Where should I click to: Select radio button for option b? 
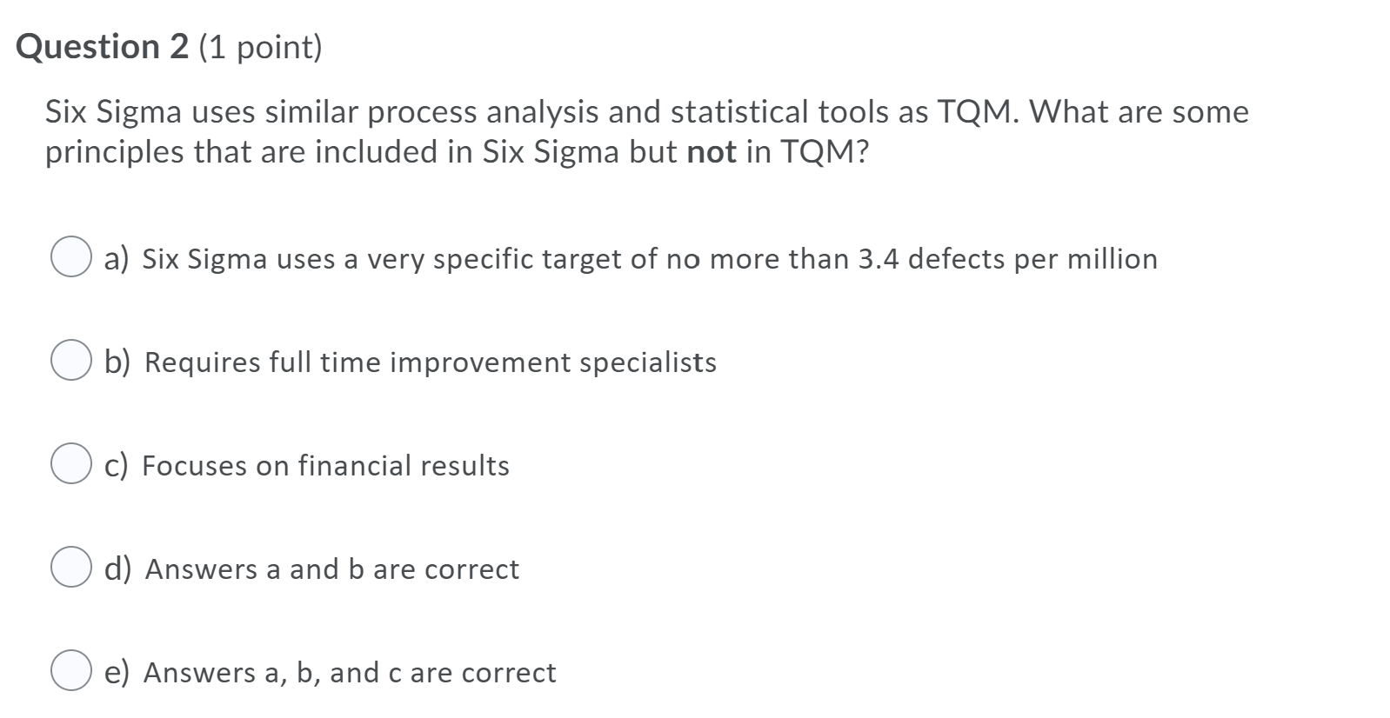(x=72, y=362)
